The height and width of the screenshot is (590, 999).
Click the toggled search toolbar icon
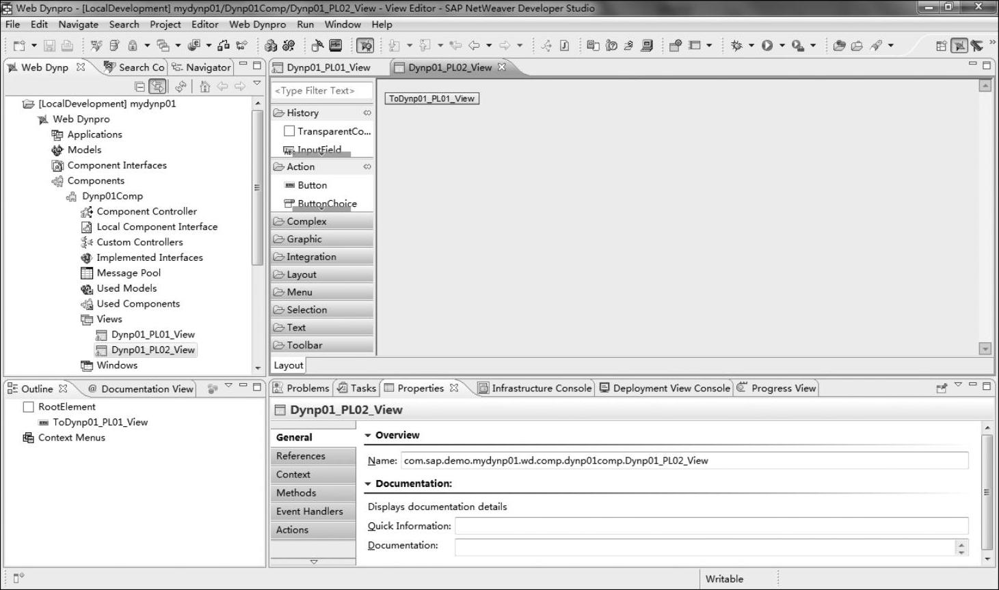pyautogui.click(x=366, y=46)
